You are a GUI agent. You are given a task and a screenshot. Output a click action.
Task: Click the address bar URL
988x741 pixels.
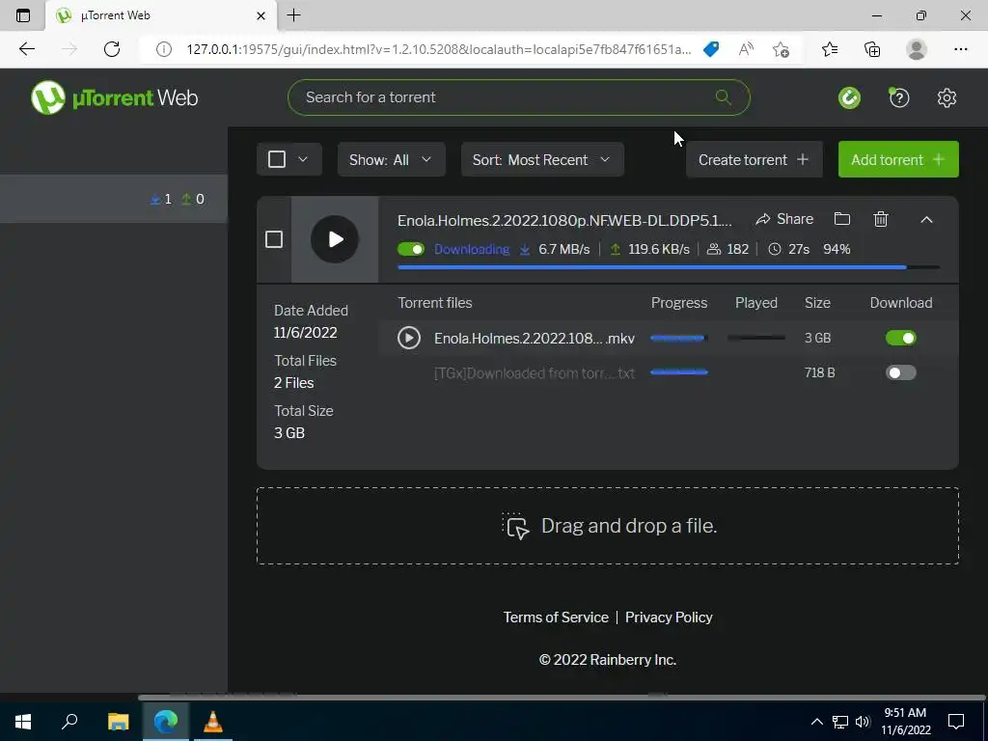[439, 49]
